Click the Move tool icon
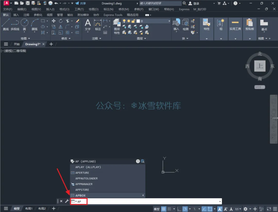This screenshot has height=212, width=278. (x=54, y=21)
